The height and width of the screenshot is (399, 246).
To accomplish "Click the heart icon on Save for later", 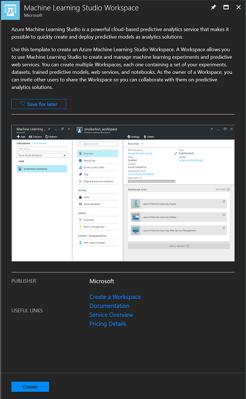I will point(23,104).
